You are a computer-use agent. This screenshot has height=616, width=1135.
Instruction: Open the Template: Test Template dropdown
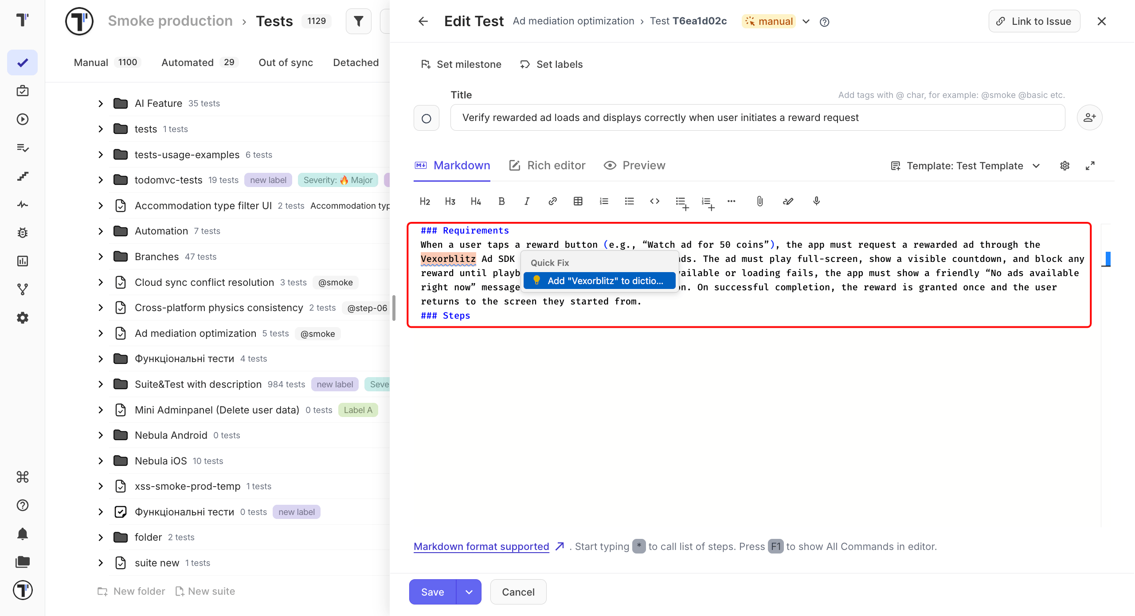coord(965,166)
